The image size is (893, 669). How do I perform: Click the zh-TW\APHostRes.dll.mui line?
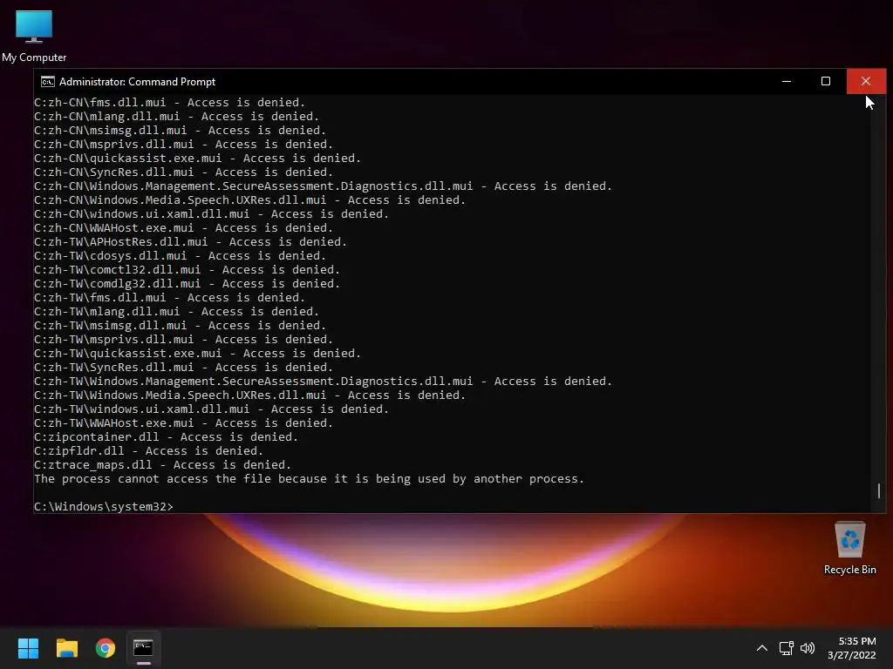point(191,242)
